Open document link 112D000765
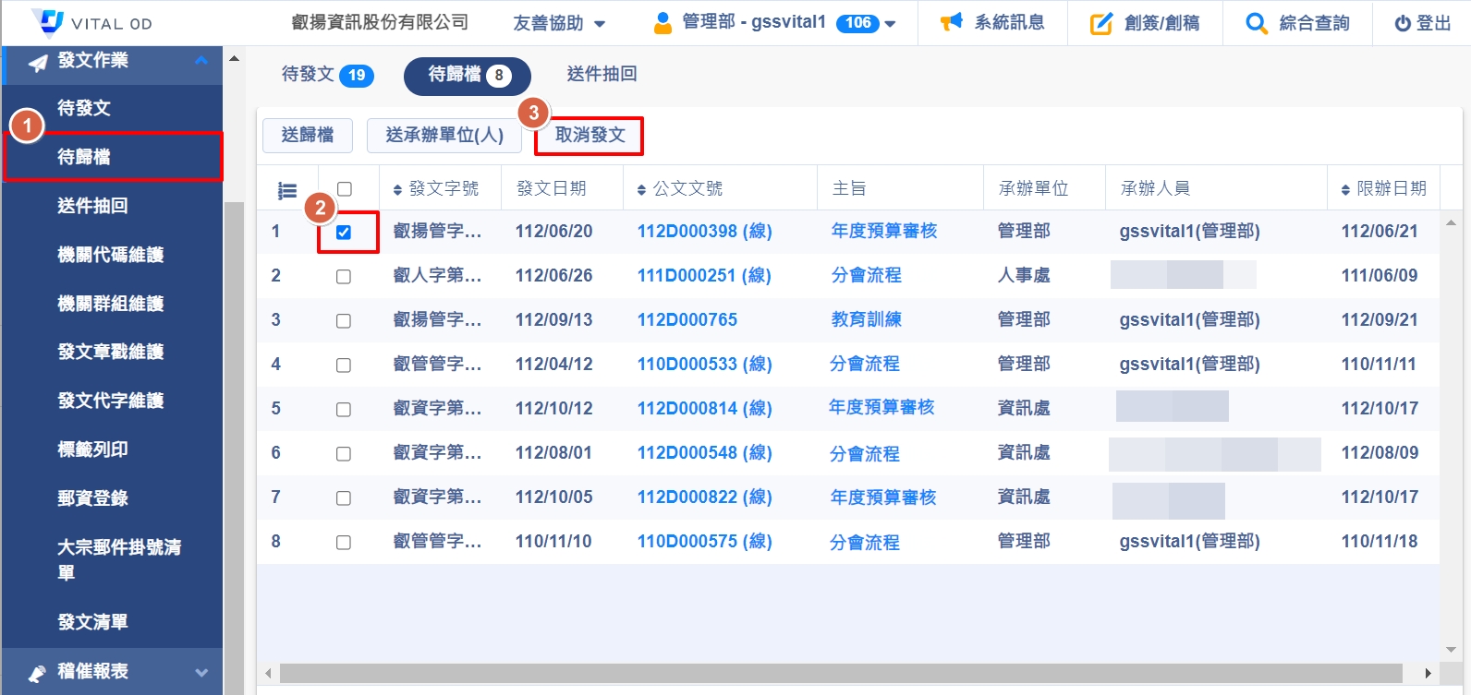Image resolution: width=1471 pixels, height=695 pixels. point(687,320)
